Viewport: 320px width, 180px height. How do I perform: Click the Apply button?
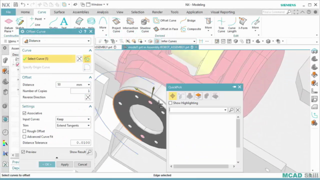(x=64, y=164)
